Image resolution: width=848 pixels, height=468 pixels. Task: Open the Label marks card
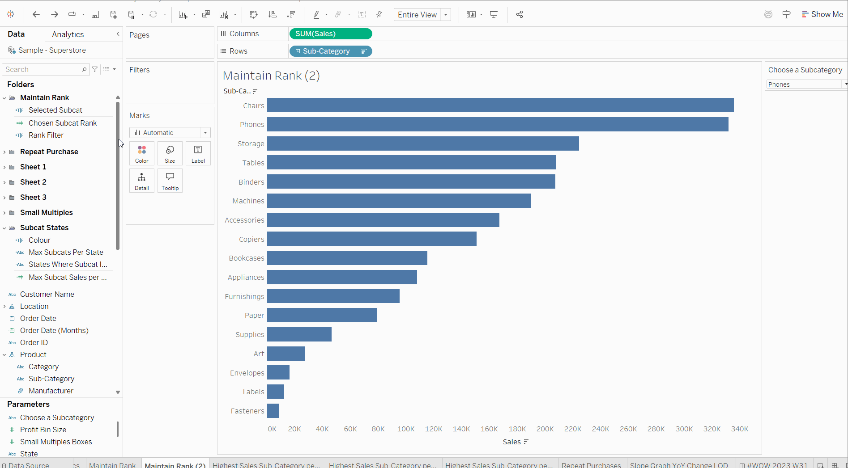pos(198,153)
